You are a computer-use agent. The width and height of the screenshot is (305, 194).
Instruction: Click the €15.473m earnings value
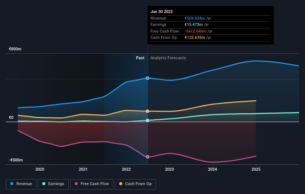click(194, 24)
